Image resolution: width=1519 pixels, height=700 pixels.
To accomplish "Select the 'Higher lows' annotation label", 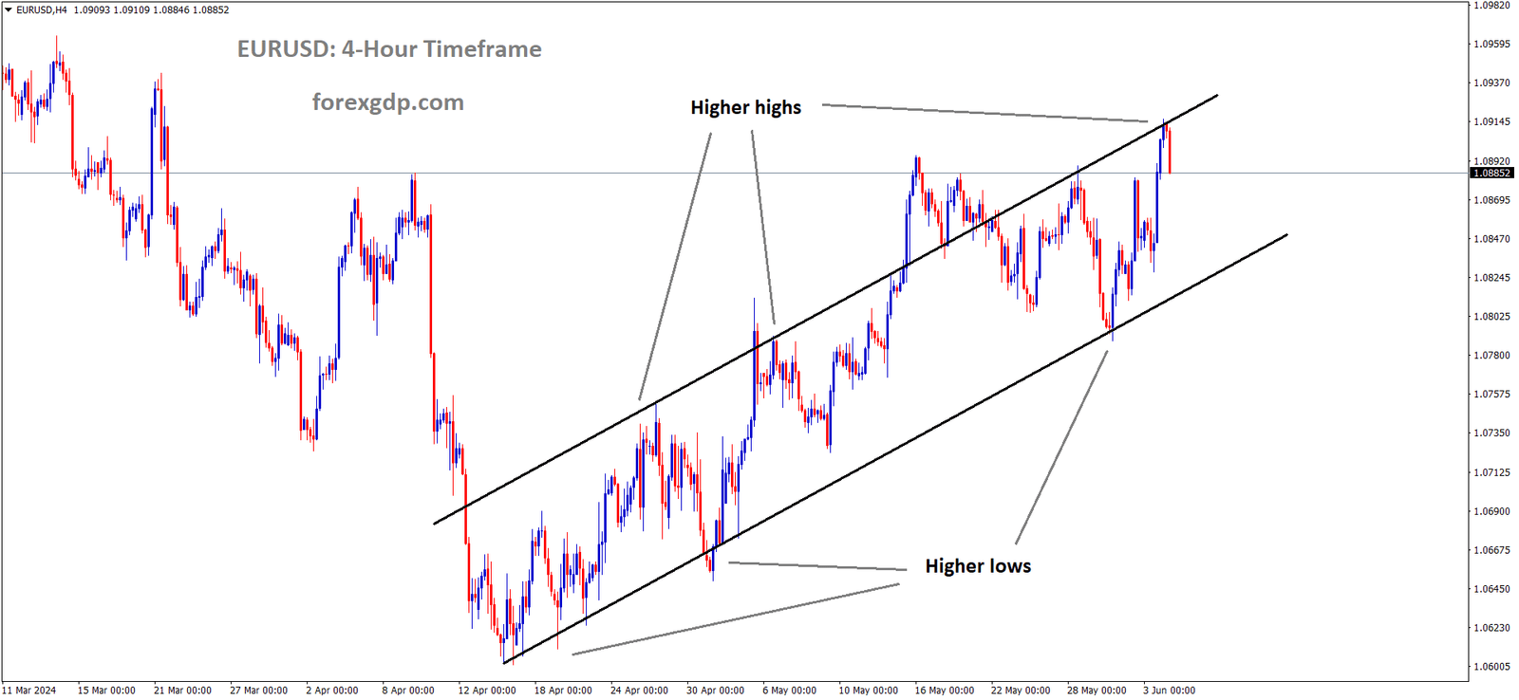I will pos(978,566).
